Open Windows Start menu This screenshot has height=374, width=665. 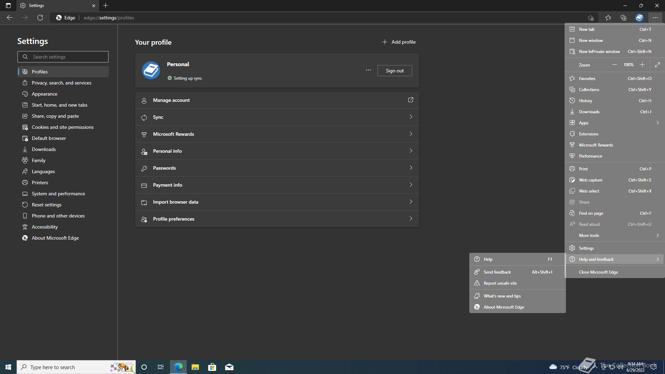[x=8, y=367]
